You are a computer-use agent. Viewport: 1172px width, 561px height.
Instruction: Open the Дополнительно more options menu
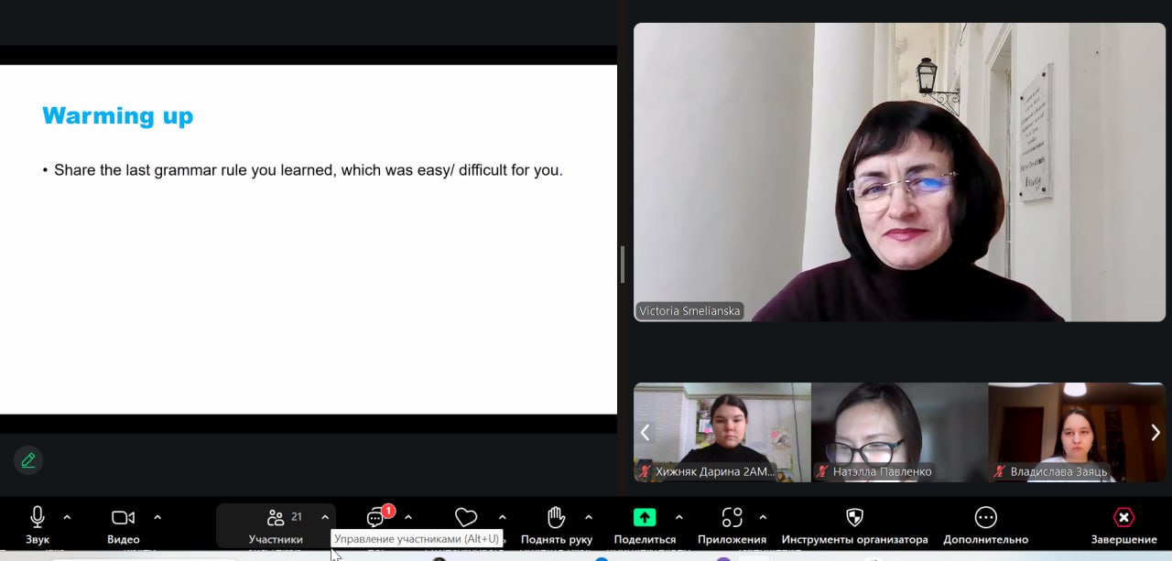[x=985, y=518]
